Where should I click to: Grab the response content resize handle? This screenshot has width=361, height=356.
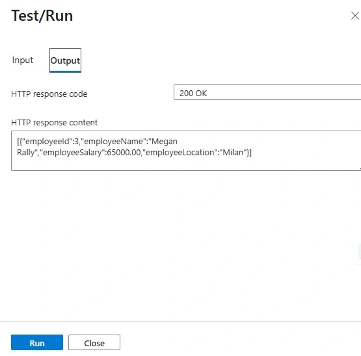point(360,169)
